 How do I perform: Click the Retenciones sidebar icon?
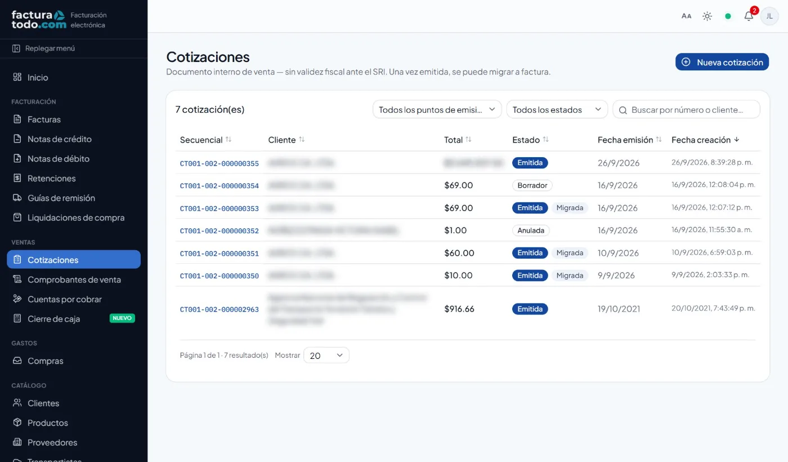(x=17, y=178)
